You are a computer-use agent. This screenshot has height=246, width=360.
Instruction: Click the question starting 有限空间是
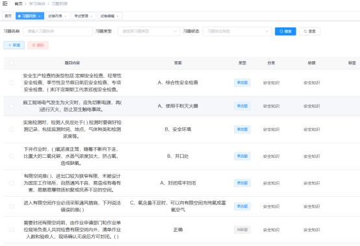72,183
